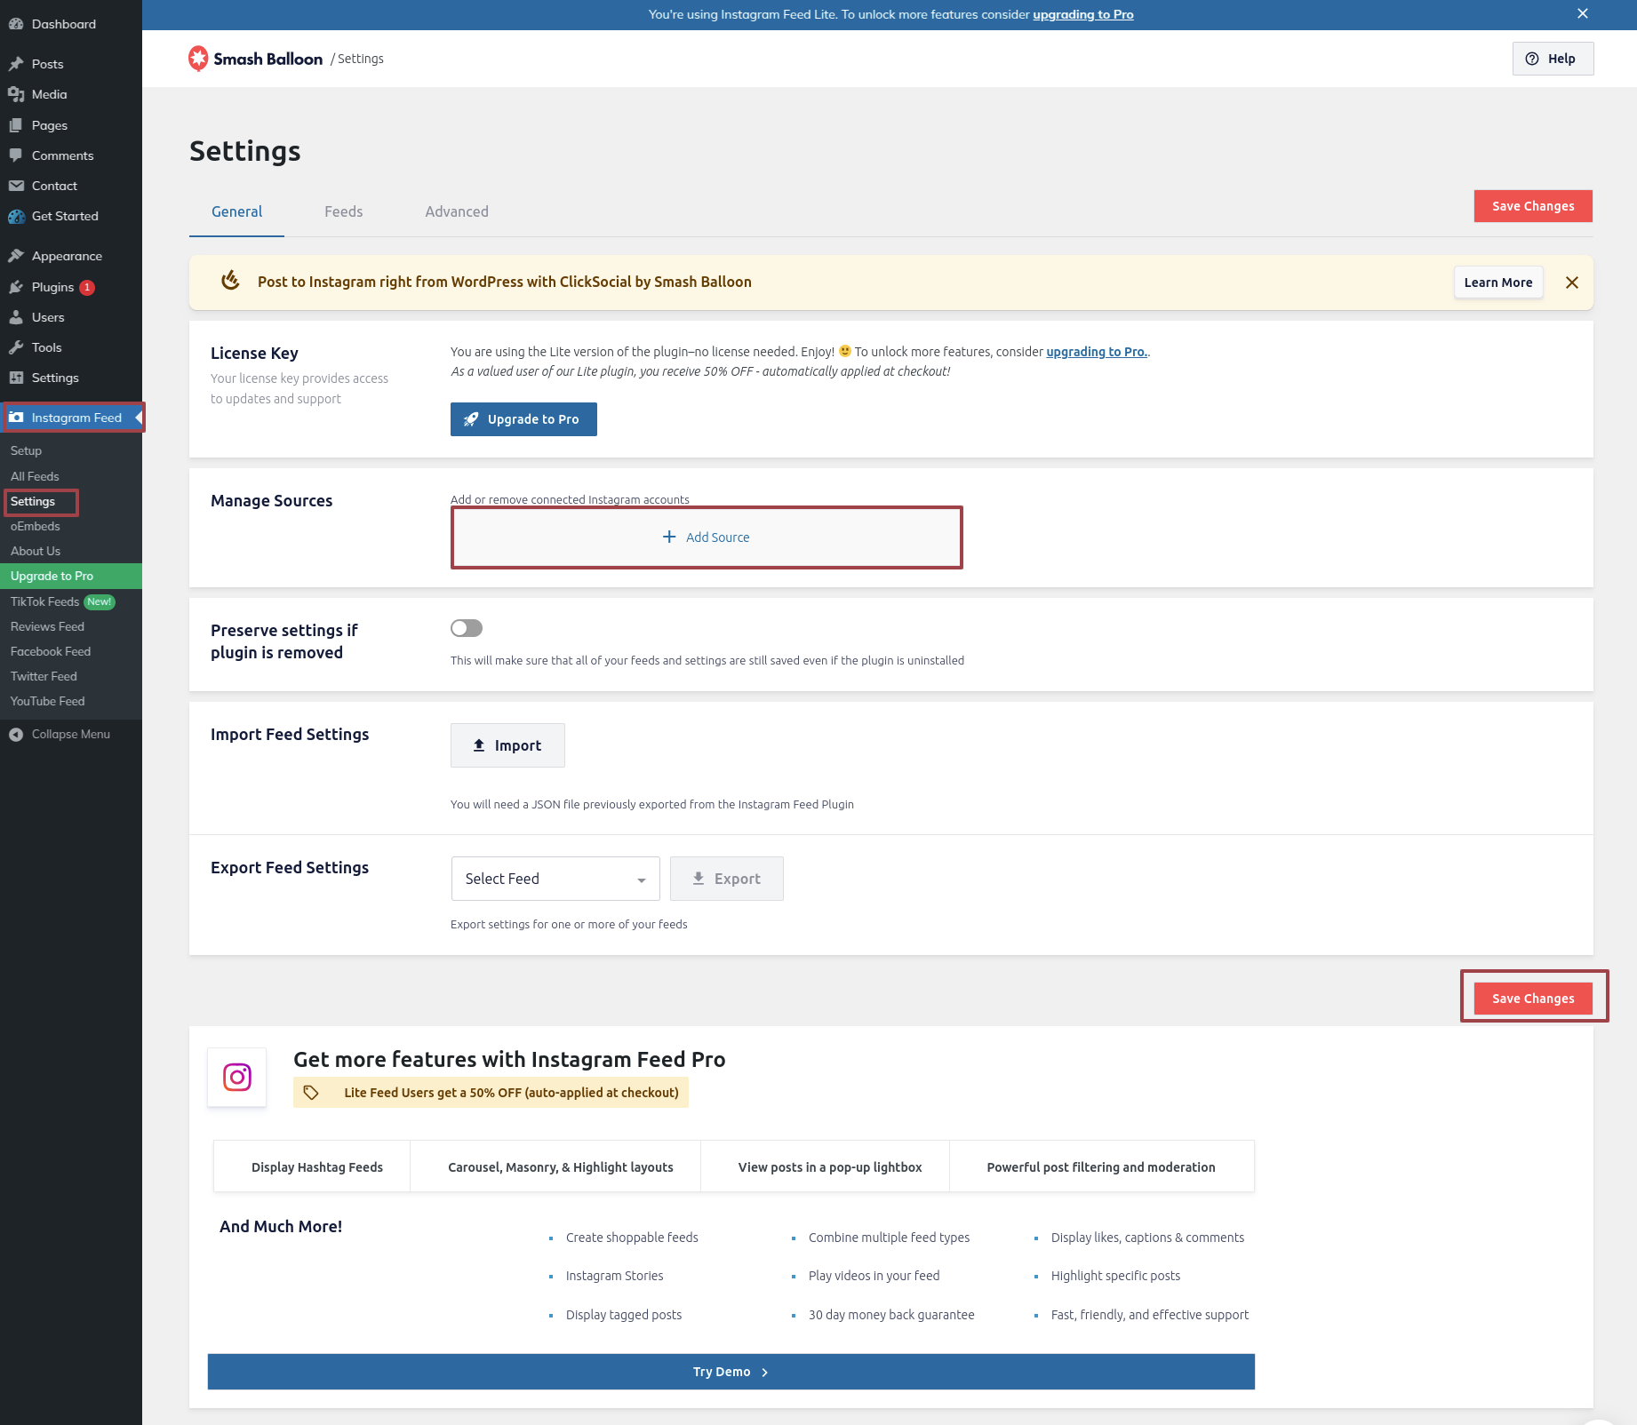
Task: Click the Media icon in sidebar
Action: [x=16, y=94]
